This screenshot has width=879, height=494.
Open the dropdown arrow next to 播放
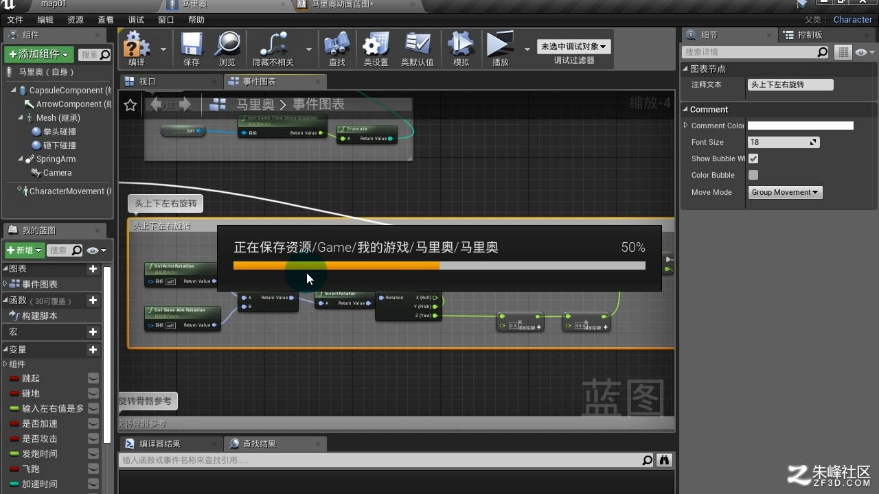pyautogui.click(x=527, y=49)
